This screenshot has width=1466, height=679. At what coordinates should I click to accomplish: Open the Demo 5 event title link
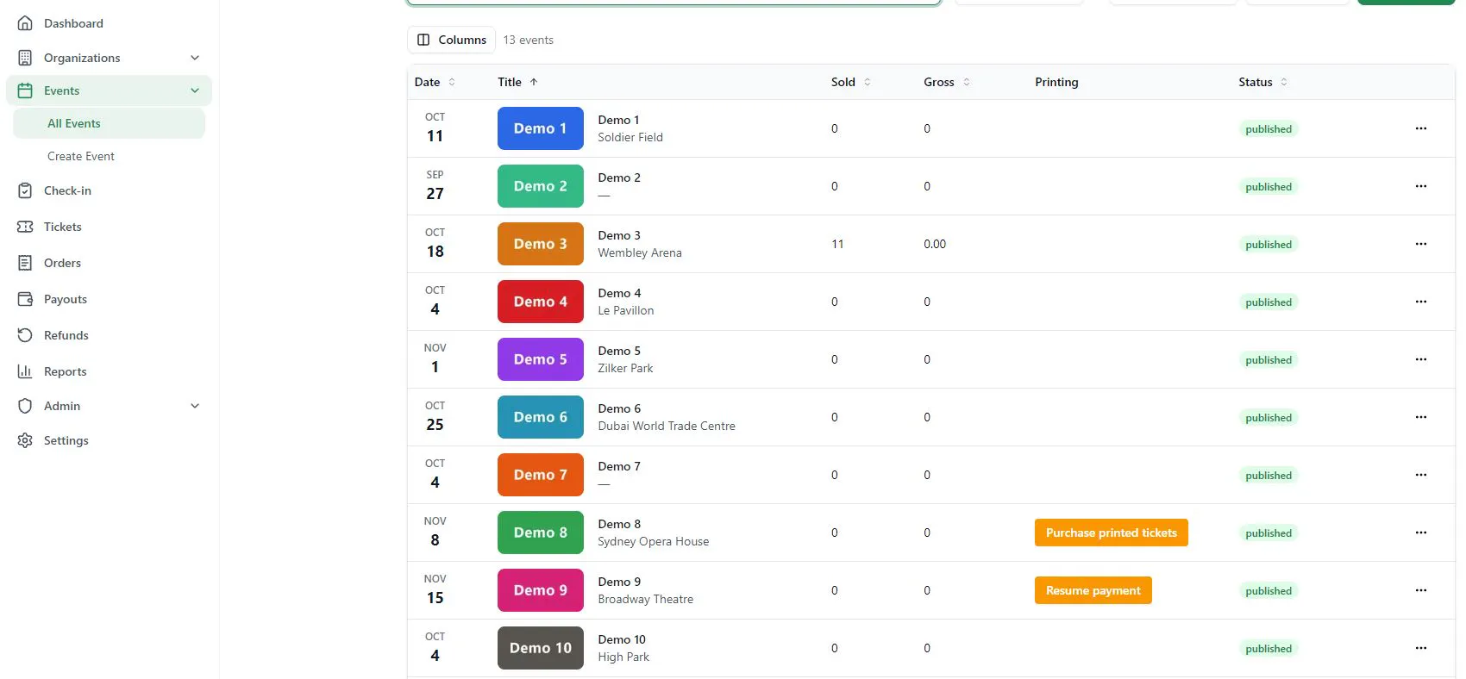(x=619, y=351)
